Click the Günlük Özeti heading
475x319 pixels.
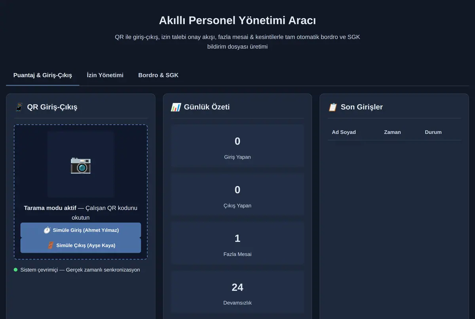(207, 107)
